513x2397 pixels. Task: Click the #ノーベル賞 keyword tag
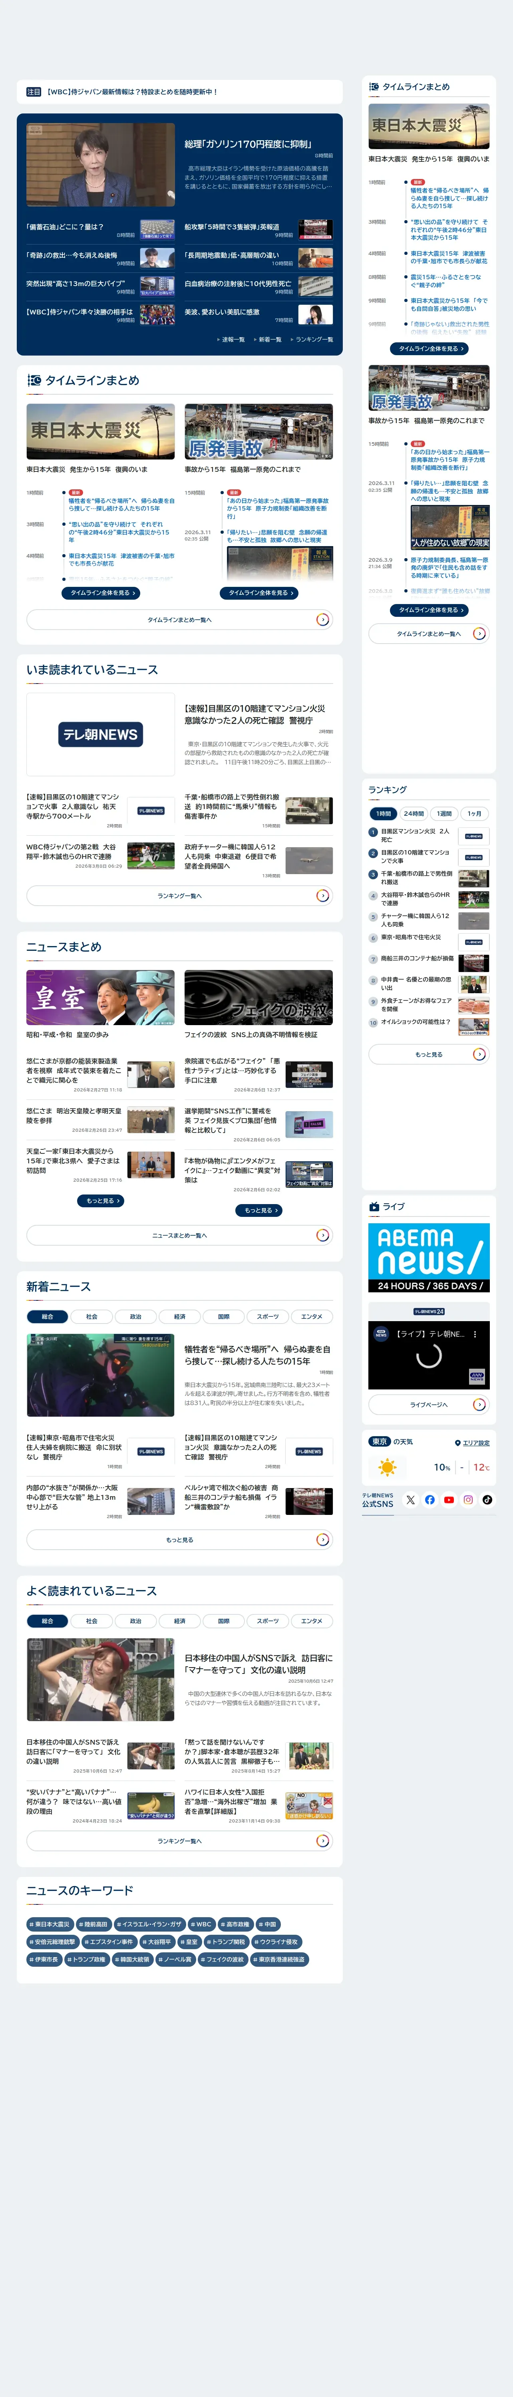pyautogui.click(x=175, y=1960)
